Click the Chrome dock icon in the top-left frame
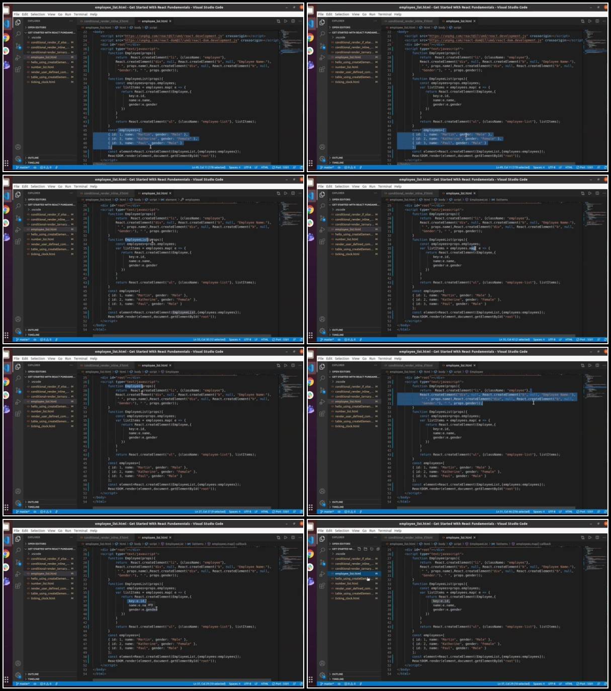This screenshot has width=611, height=691. click(6, 37)
